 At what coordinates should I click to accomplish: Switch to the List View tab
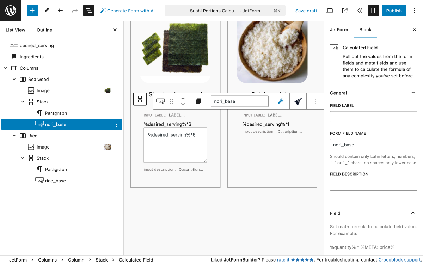pyautogui.click(x=16, y=30)
